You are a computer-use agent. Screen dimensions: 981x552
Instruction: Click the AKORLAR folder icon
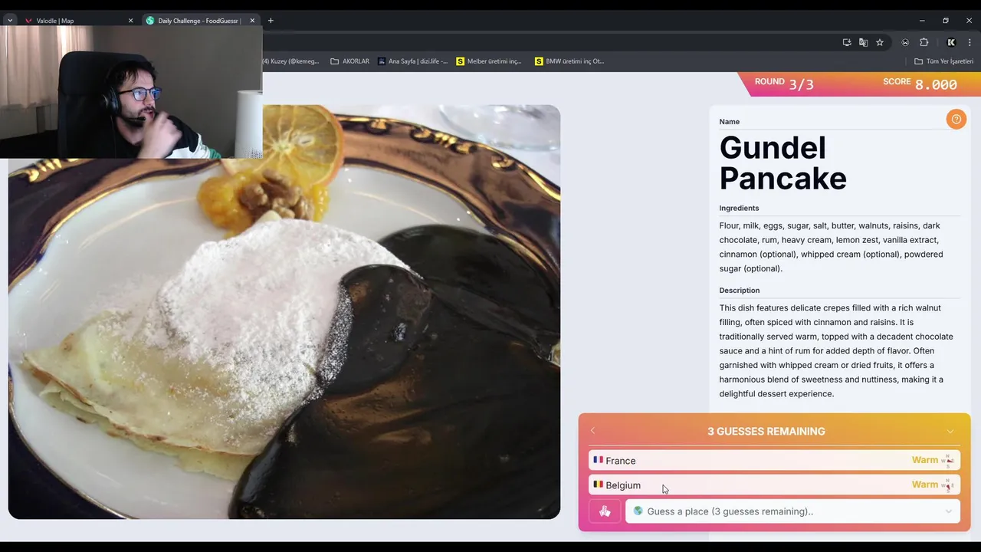point(335,61)
